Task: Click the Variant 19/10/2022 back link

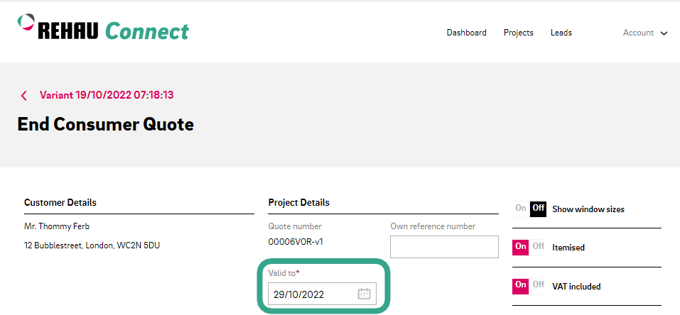Action: [x=107, y=94]
